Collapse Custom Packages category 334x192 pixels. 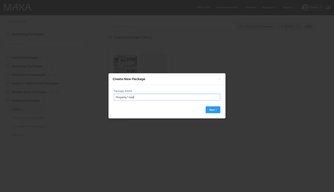coord(49,101)
